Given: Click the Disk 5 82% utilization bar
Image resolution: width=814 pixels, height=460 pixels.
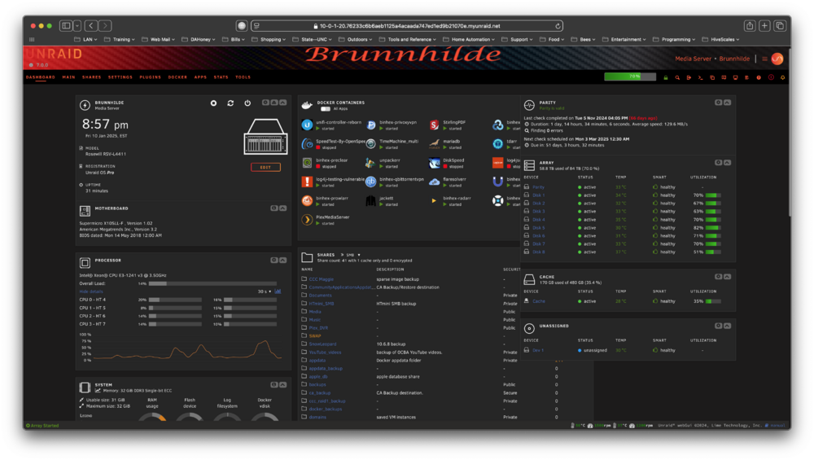Looking at the screenshot, I should (x=713, y=227).
